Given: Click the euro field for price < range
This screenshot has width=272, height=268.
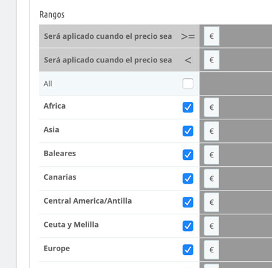Looking at the screenshot, I should pyautogui.click(x=211, y=60).
